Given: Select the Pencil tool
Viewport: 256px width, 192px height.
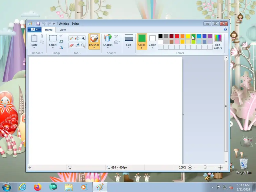Looking at the screenshot, I should (71, 38).
